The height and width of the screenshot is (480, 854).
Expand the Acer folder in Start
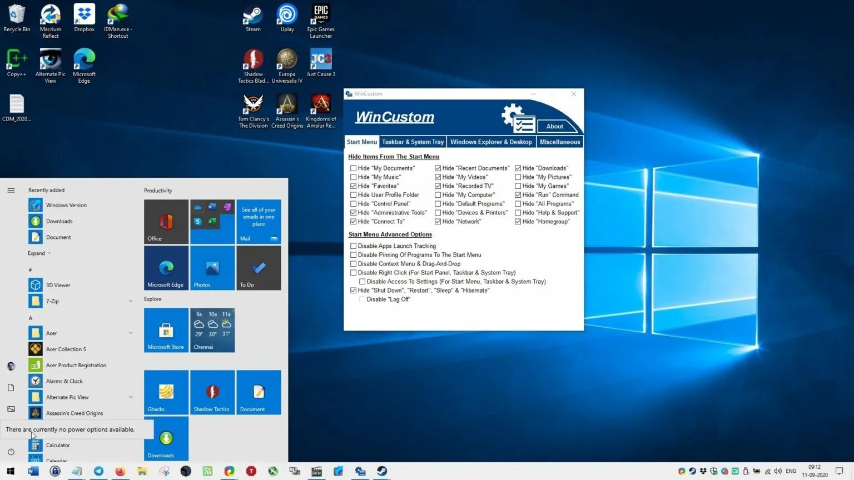[131, 333]
